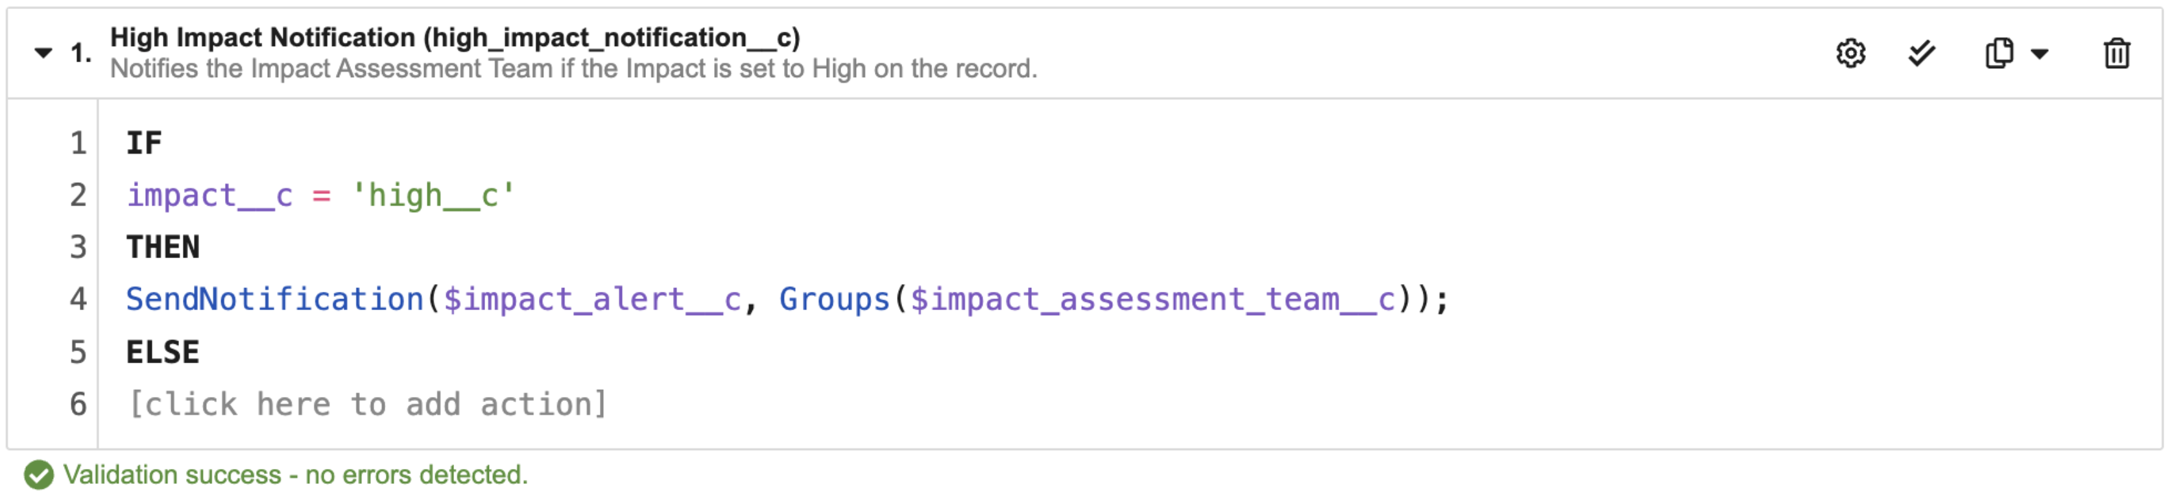
Task: Click here to add action placeholder
Action: [x=367, y=404]
